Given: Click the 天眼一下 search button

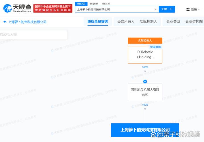Looking at the screenshot, I should point(167,9).
